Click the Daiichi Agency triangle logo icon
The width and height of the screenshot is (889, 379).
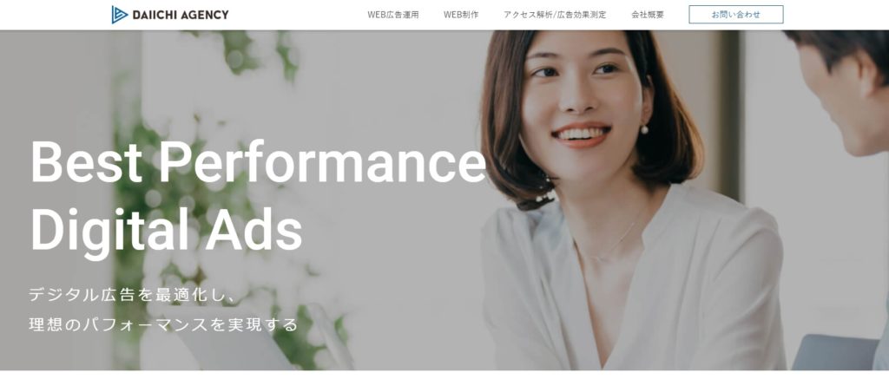pos(119,15)
